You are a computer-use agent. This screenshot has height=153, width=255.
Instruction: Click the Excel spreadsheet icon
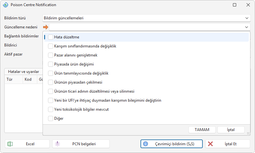10,144
